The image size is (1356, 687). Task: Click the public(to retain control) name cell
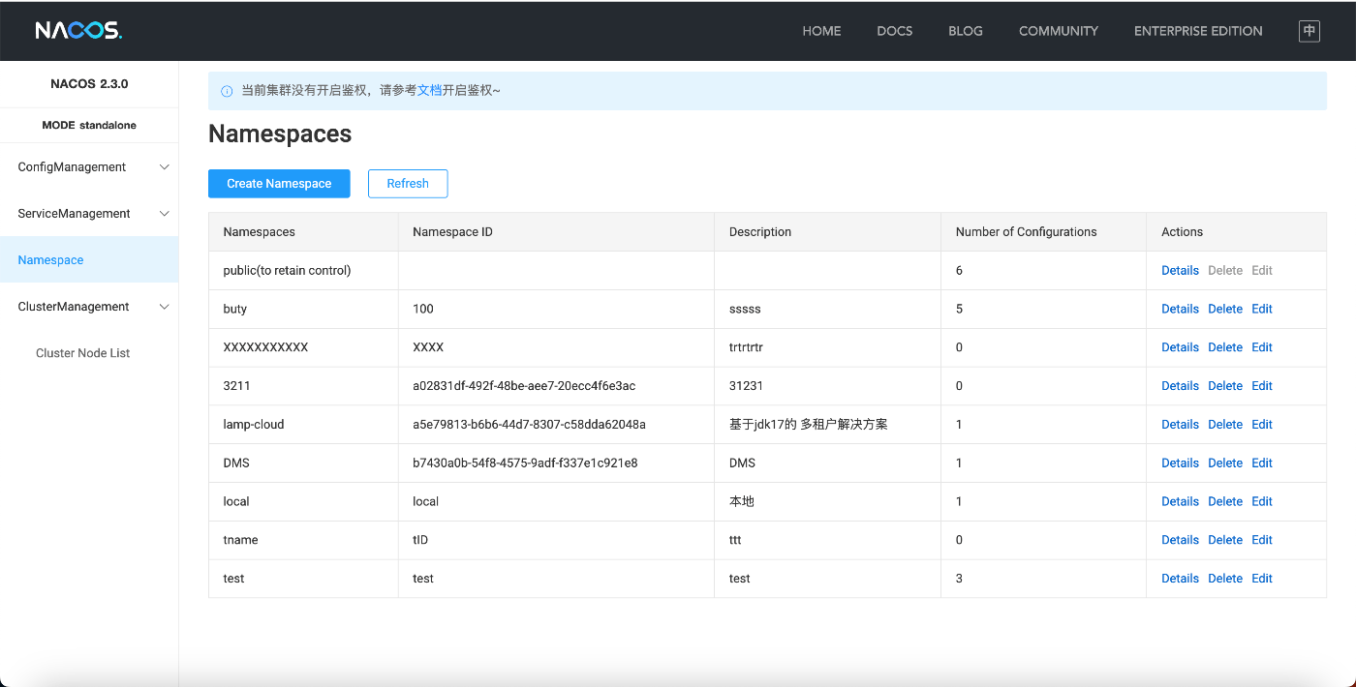click(303, 271)
